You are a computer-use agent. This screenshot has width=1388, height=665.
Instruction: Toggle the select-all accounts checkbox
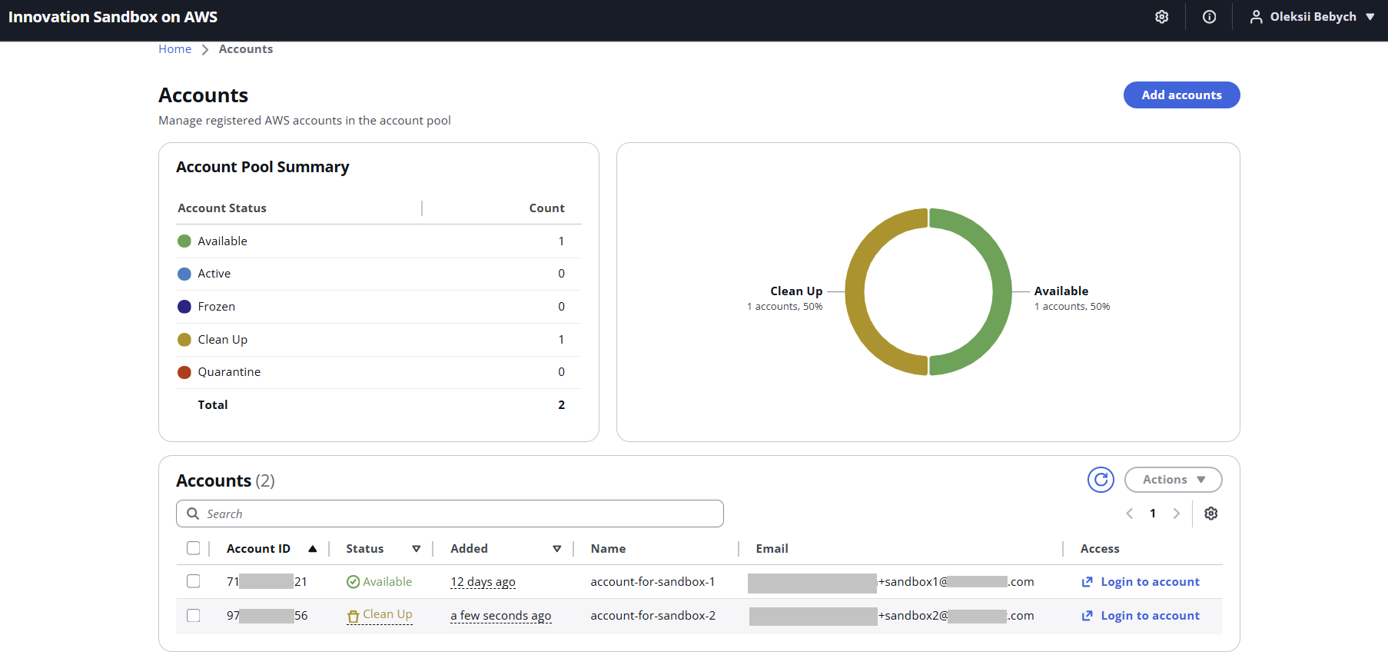(x=194, y=548)
